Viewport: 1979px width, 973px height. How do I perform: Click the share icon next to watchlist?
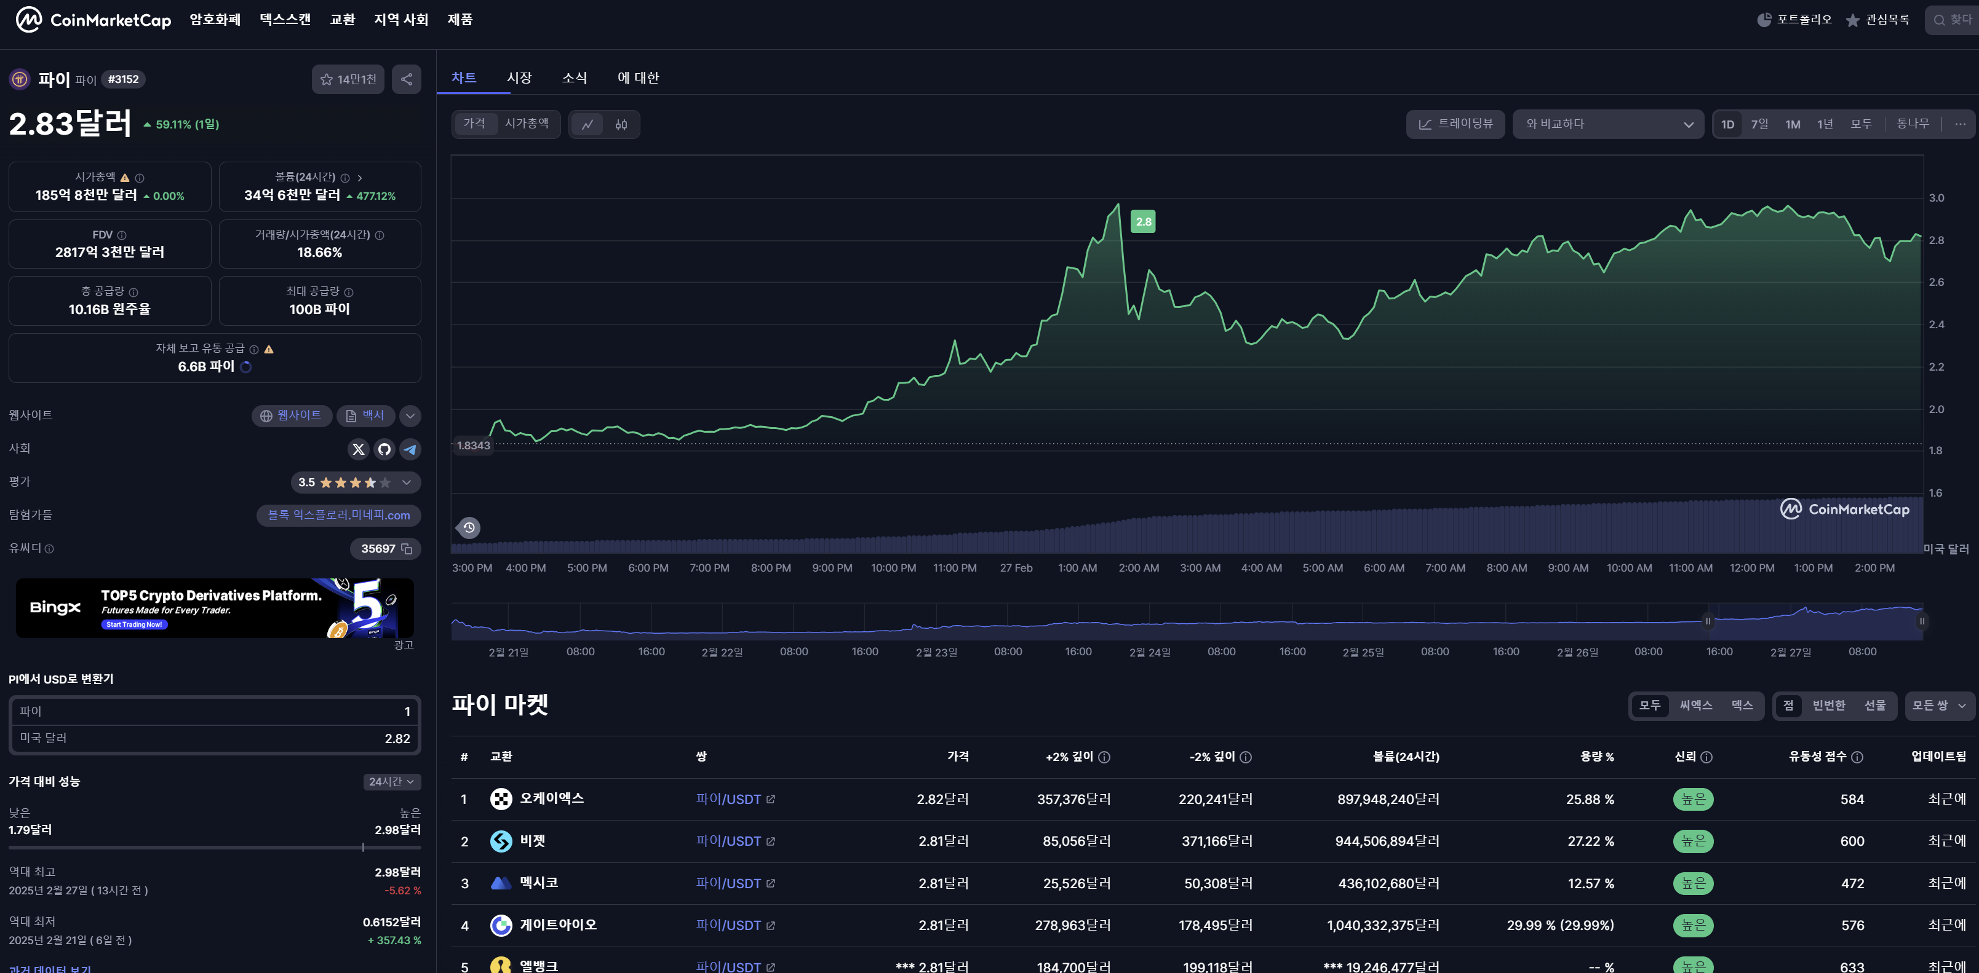[407, 79]
